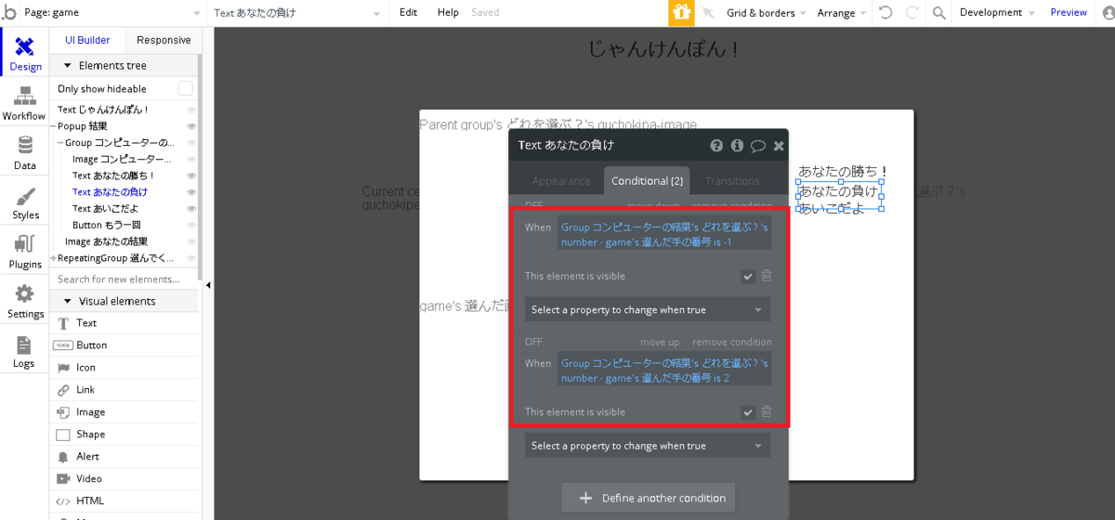1115x520 pixels.
Task: Click Define another condition button
Action: [649, 498]
